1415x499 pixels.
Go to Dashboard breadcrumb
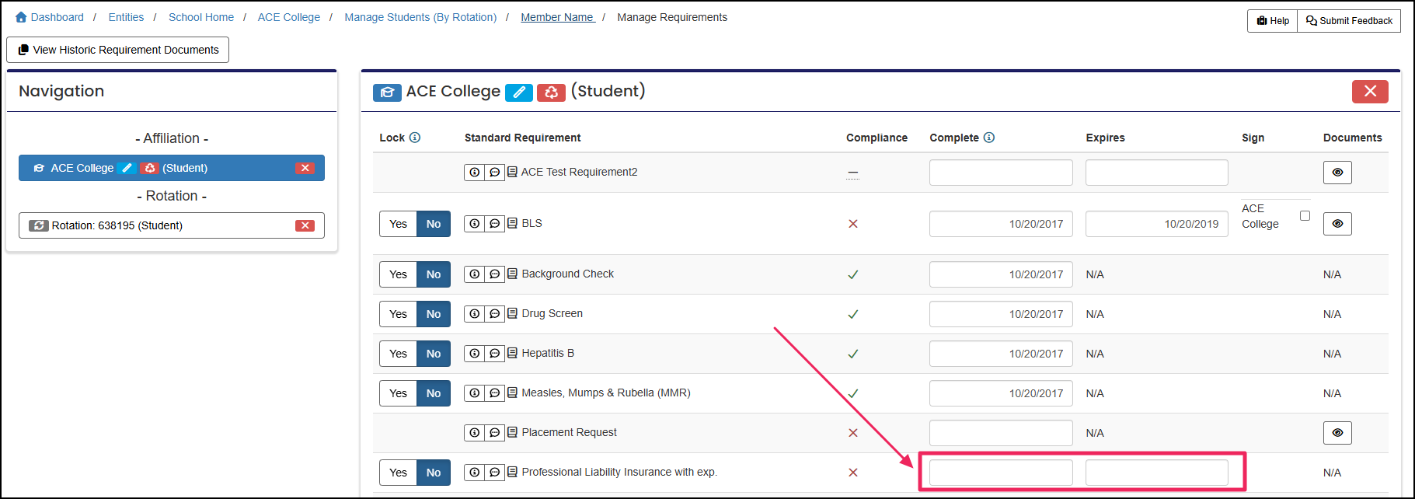[50, 17]
